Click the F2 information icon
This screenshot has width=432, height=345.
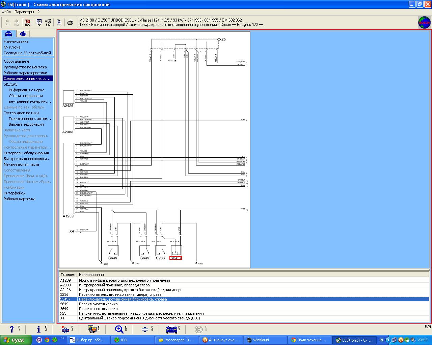click(x=41, y=329)
